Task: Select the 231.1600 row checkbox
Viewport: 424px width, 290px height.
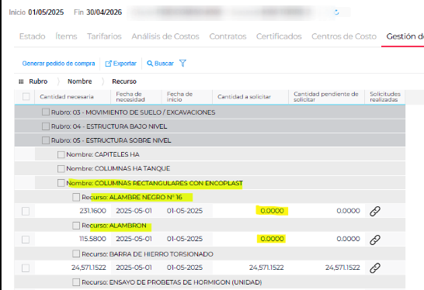Action: point(26,211)
